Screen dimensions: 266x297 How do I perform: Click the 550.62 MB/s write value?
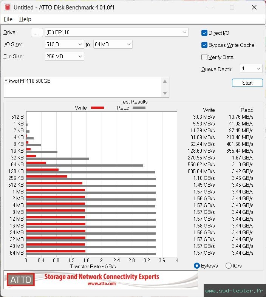(x=201, y=164)
